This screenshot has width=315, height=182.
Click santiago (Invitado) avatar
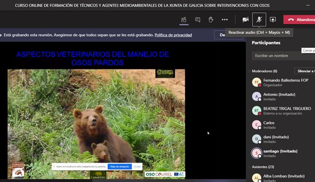click(257, 153)
